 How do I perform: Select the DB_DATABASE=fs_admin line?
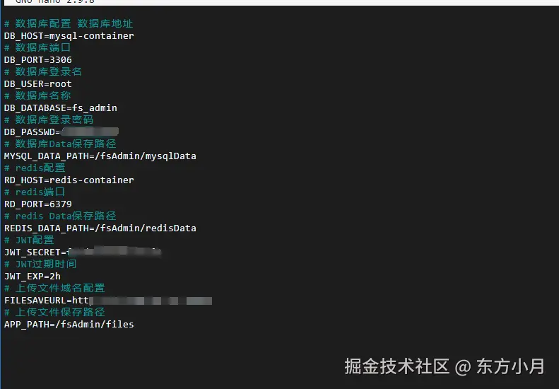coord(60,108)
